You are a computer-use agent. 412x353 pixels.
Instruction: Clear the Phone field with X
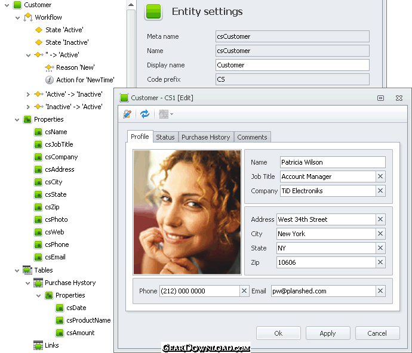(x=244, y=291)
